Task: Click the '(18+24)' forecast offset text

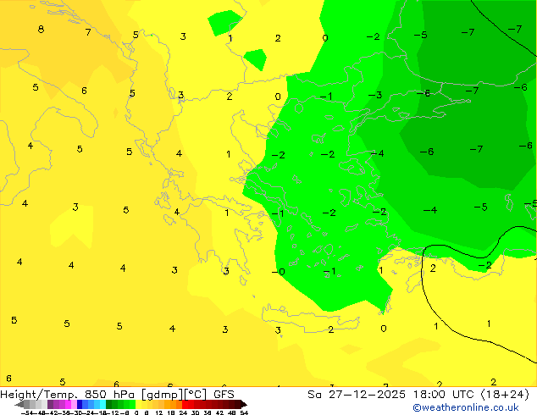Action: [x=505, y=395]
